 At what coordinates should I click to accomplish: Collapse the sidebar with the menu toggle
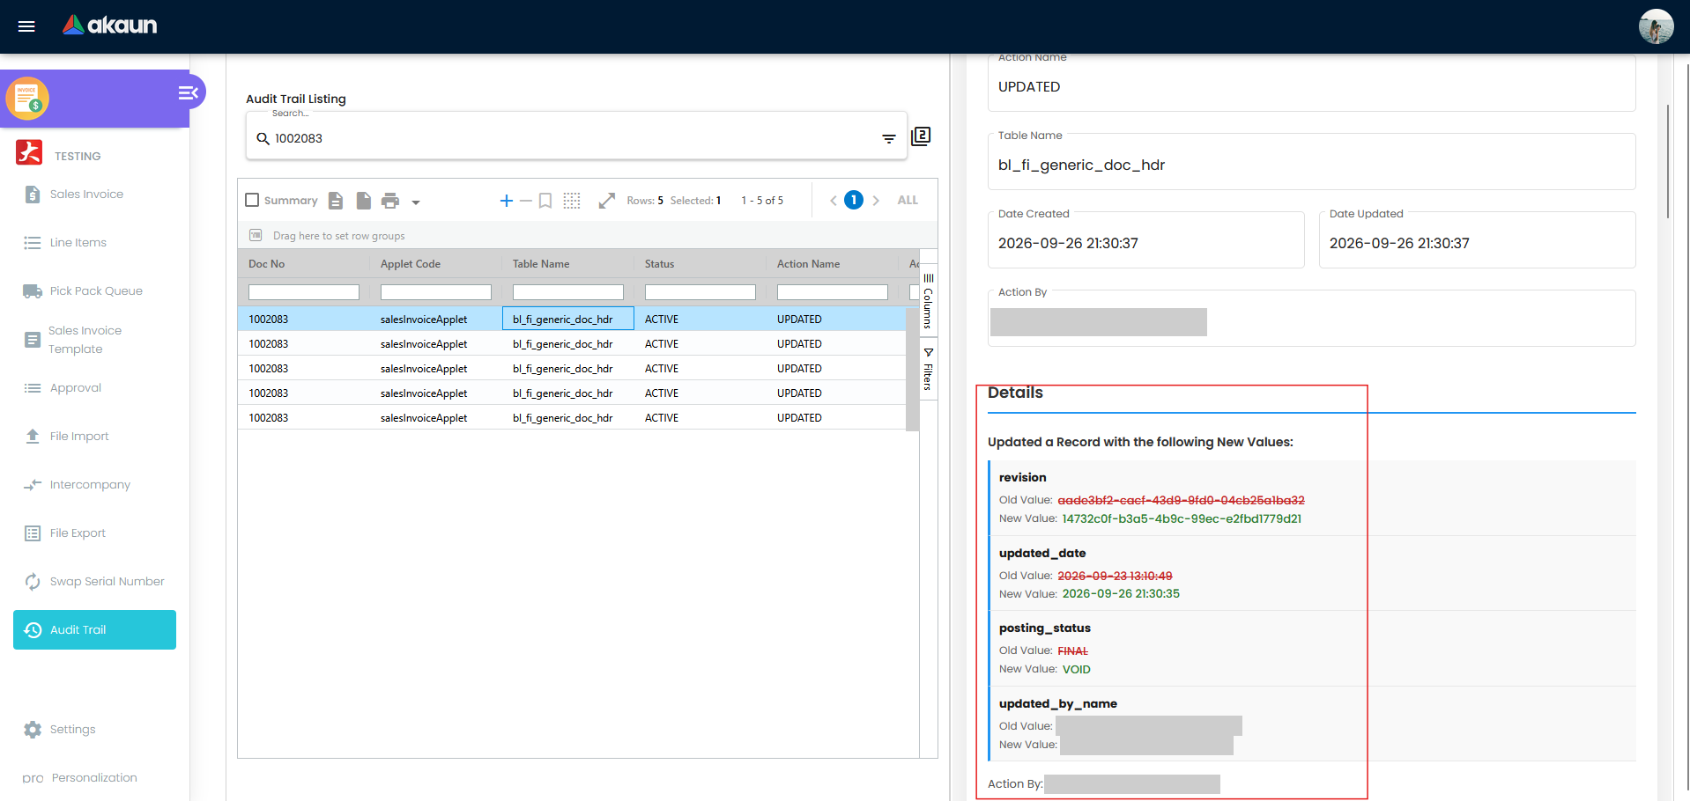point(188,92)
